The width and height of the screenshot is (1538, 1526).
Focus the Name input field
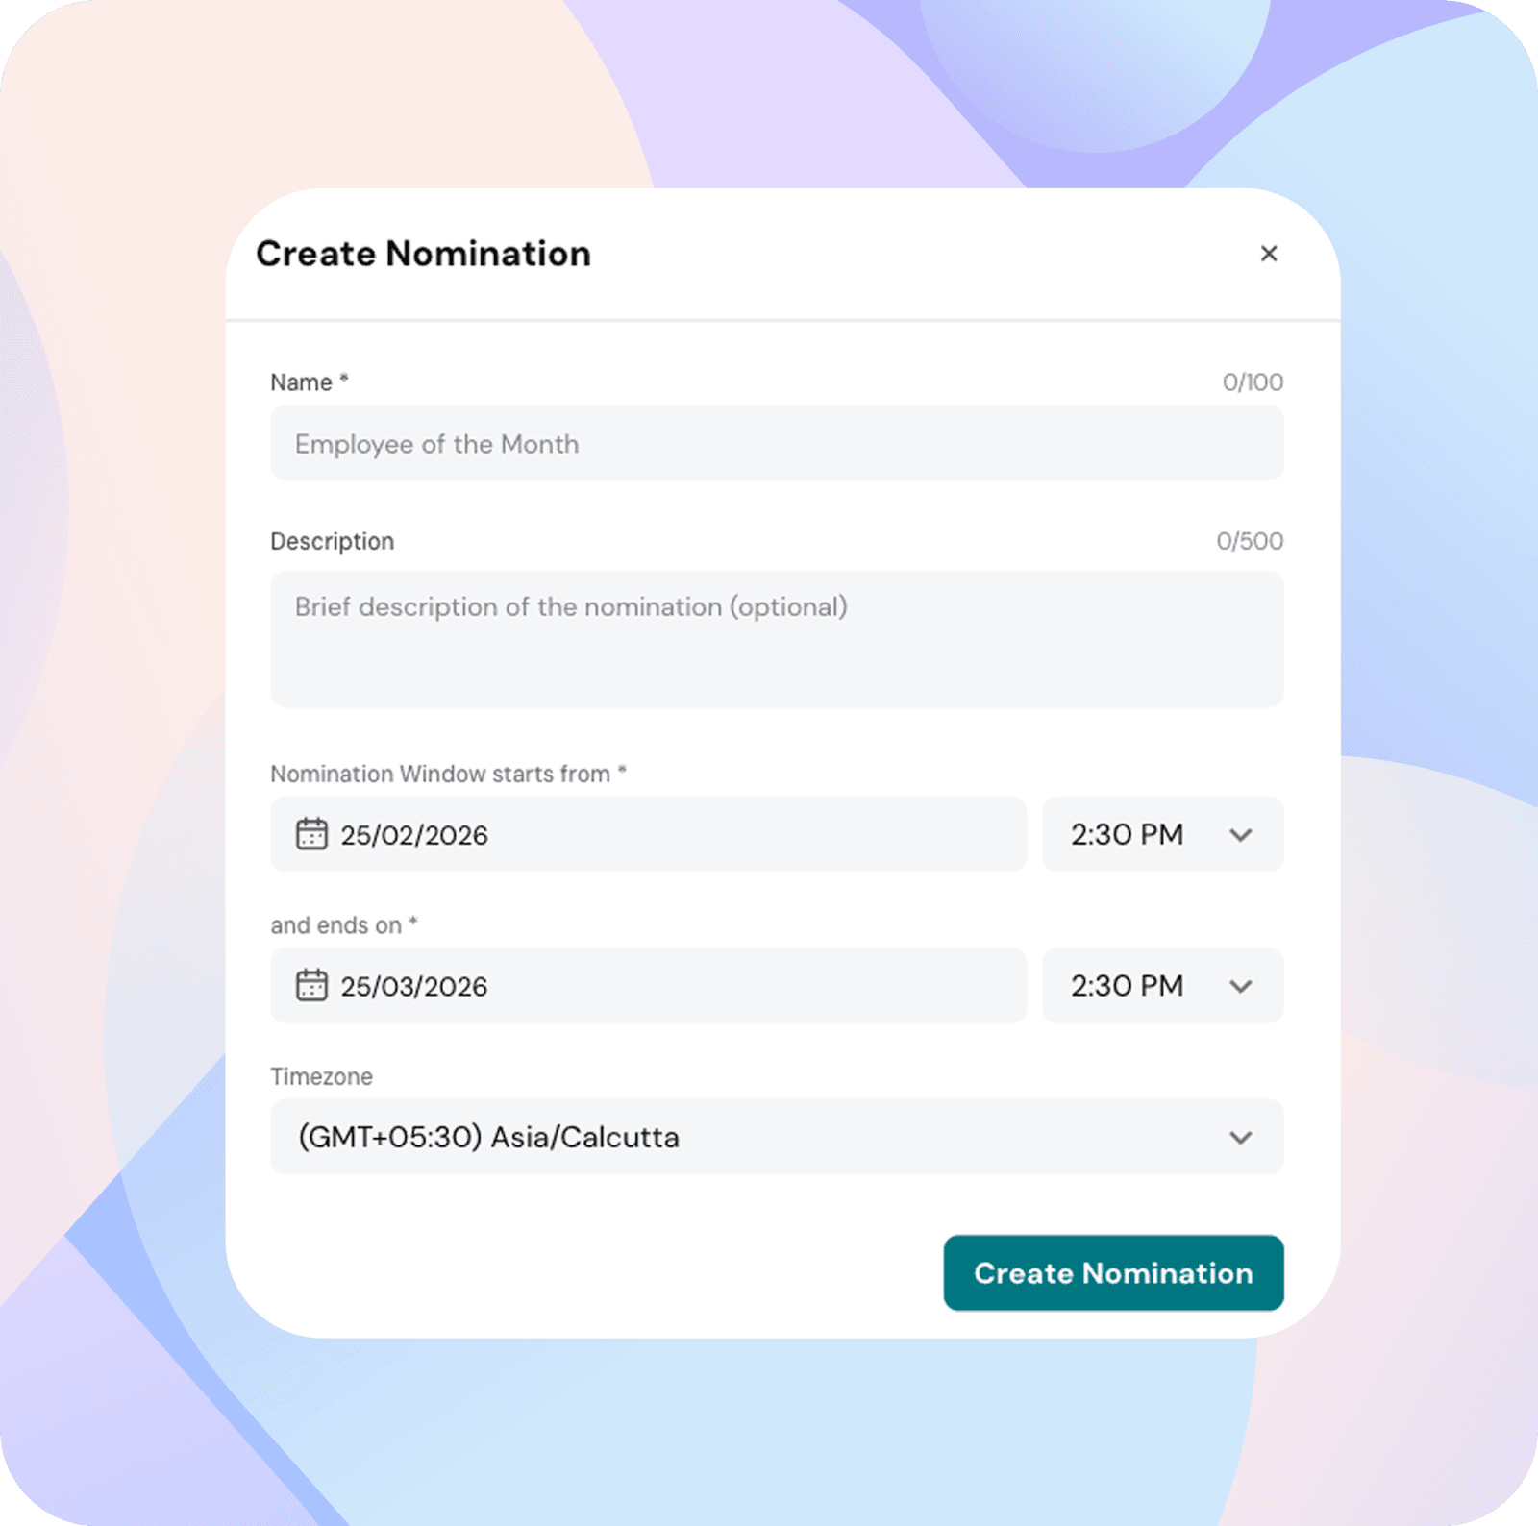click(x=776, y=444)
